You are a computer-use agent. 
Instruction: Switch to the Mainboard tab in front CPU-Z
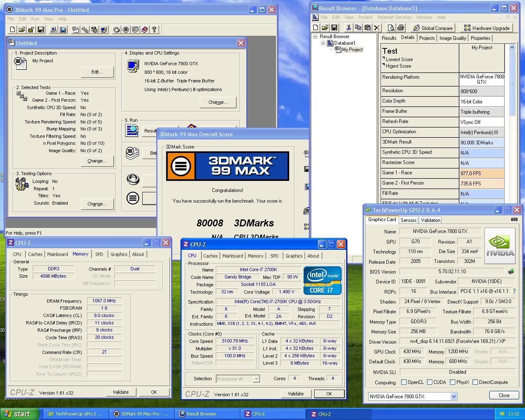point(233,256)
